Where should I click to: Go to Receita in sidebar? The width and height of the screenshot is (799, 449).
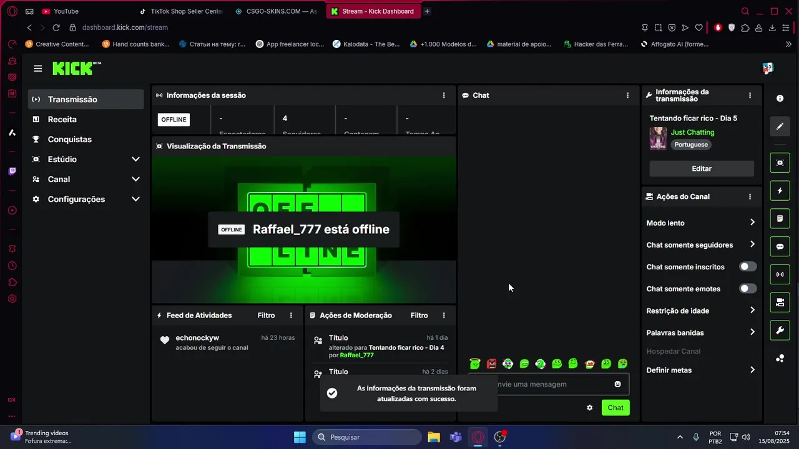(86, 119)
